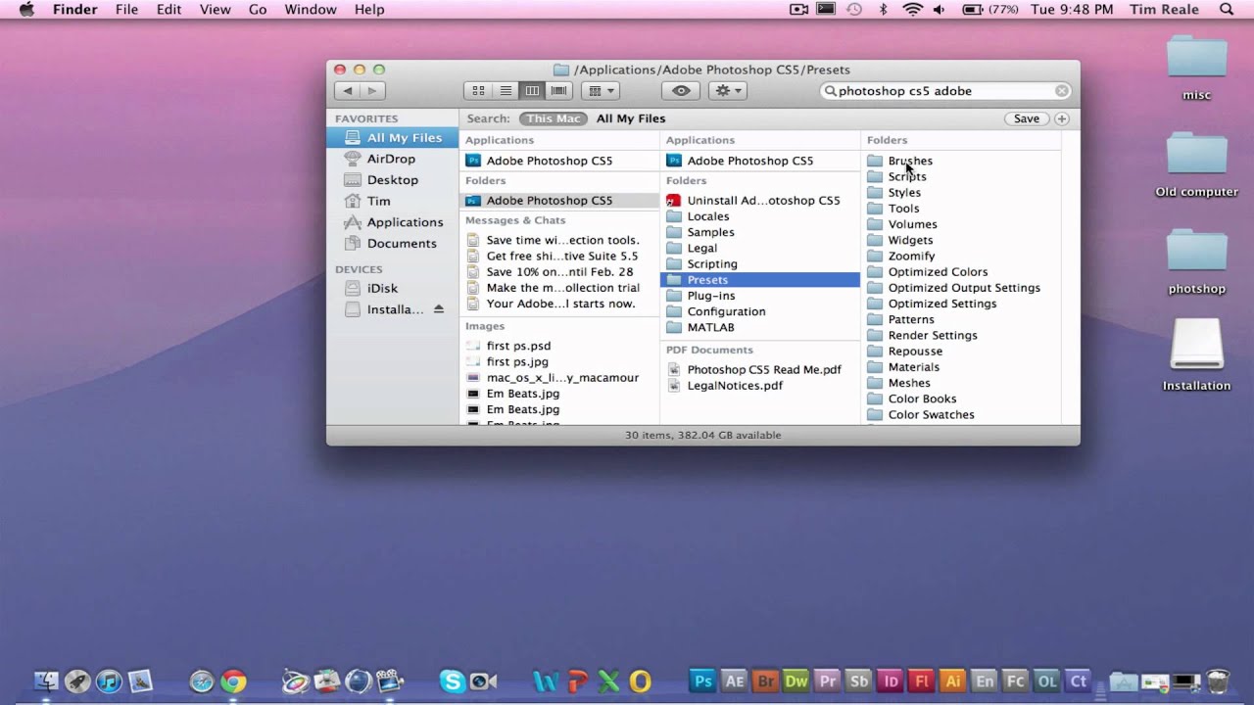The width and height of the screenshot is (1254, 705).
Task: Go back with the left arrow button
Action: (x=347, y=90)
